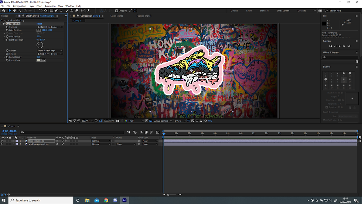The width and height of the screenshot is (362, 204).
Task: Click the First Frame button in Preview
Action: click(330, 46)
